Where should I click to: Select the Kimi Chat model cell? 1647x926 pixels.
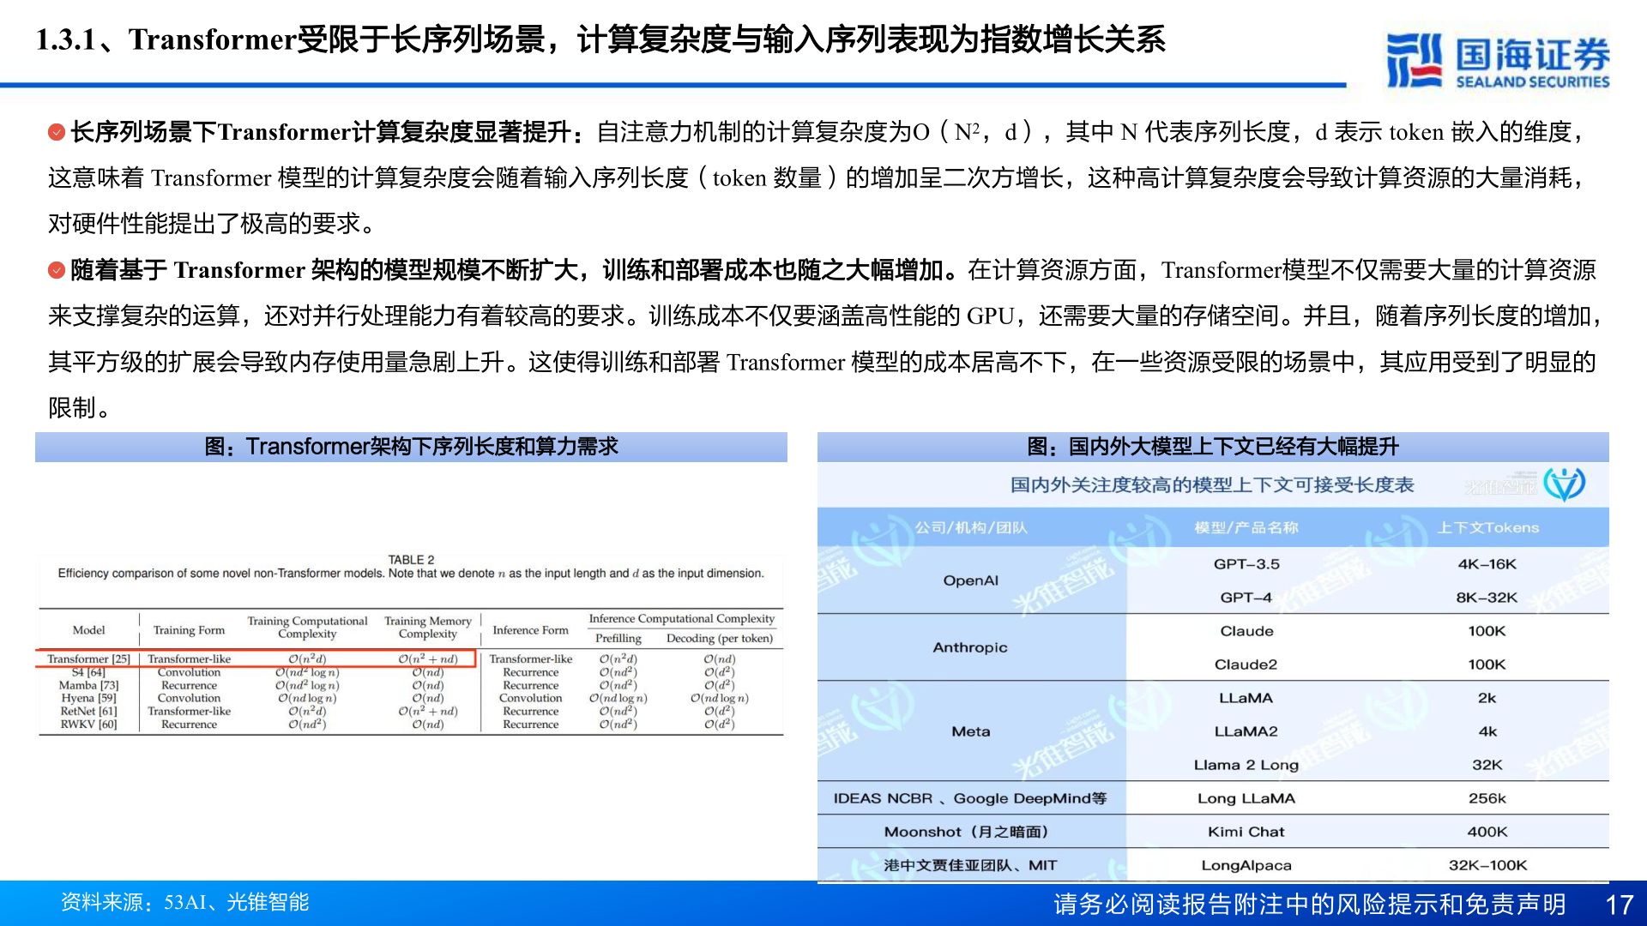(x=1246, y=832)
